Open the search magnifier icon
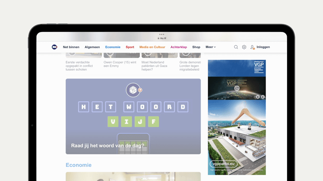323x181 pixels. click(x=236, y=47)
